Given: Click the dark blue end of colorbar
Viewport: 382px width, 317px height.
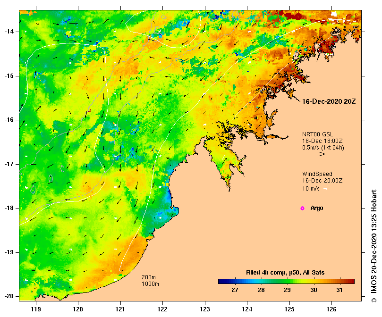Looking at the screenshot, I should [222, 282].
